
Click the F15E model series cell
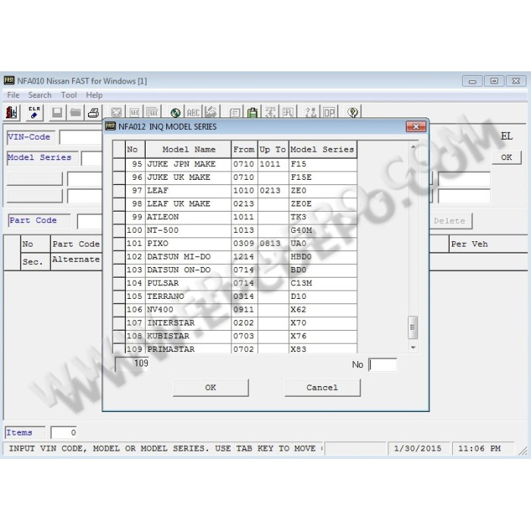click(x=322, y=178)
